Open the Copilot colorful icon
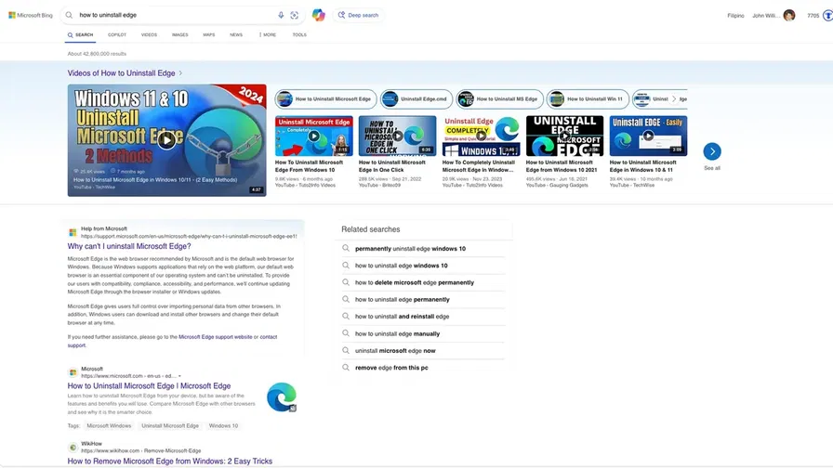The width and height of the screenshot is (833, 468). (x=318, y=15)
